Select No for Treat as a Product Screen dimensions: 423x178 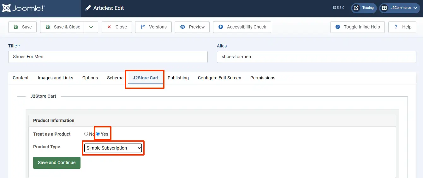click(x=86, y=134)
